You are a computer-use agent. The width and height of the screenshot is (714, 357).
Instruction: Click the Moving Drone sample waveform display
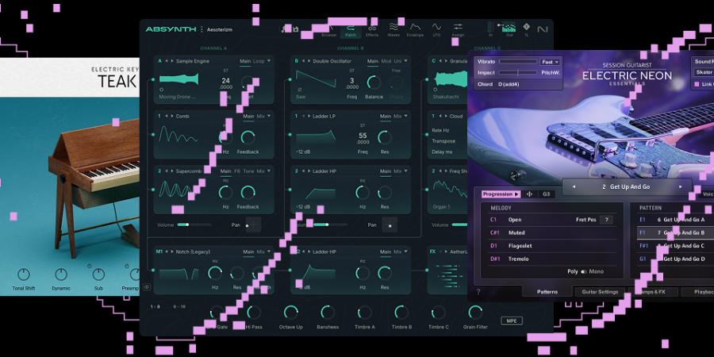coord(179,79)
